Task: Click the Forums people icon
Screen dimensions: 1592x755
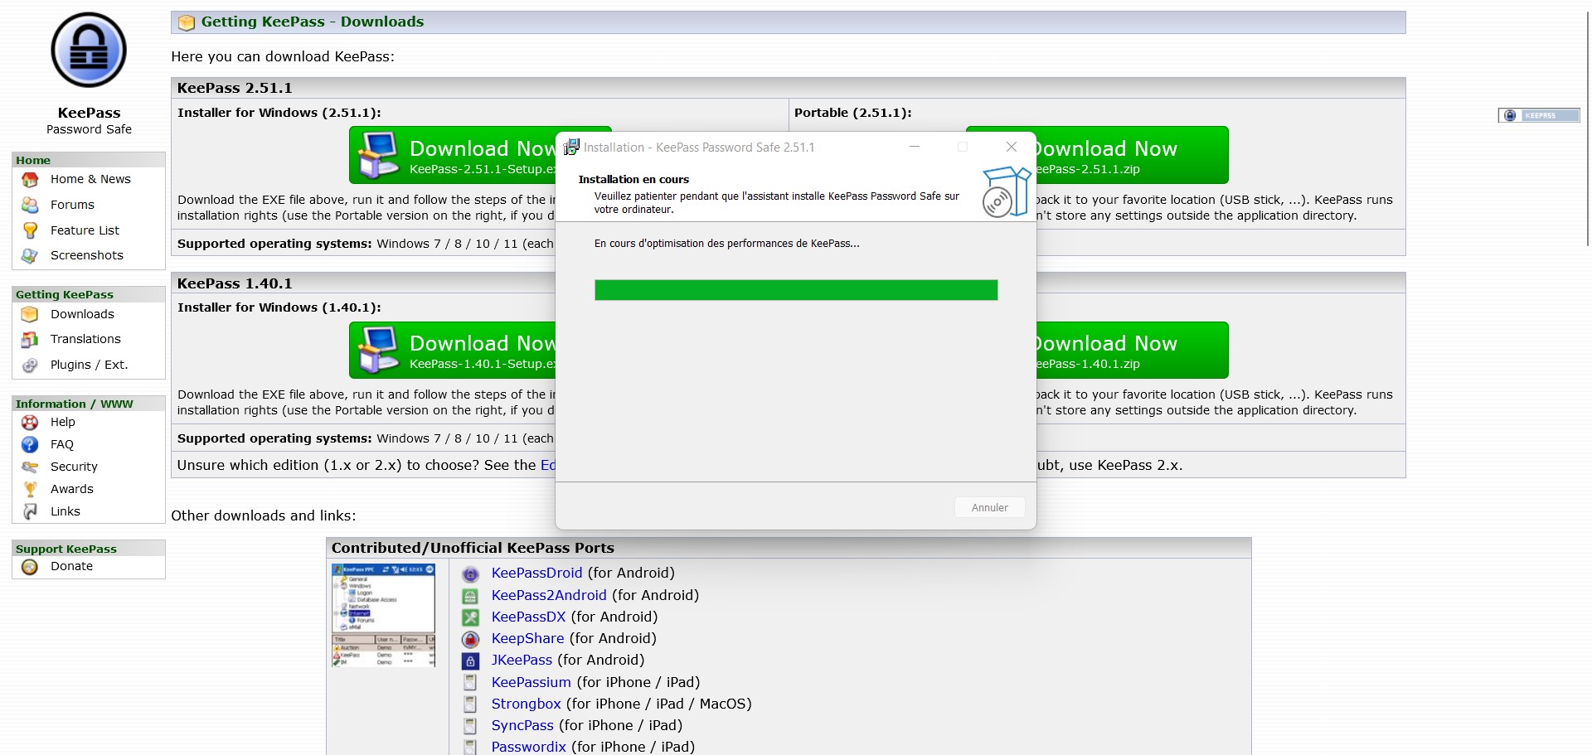Action: (31, 205)
